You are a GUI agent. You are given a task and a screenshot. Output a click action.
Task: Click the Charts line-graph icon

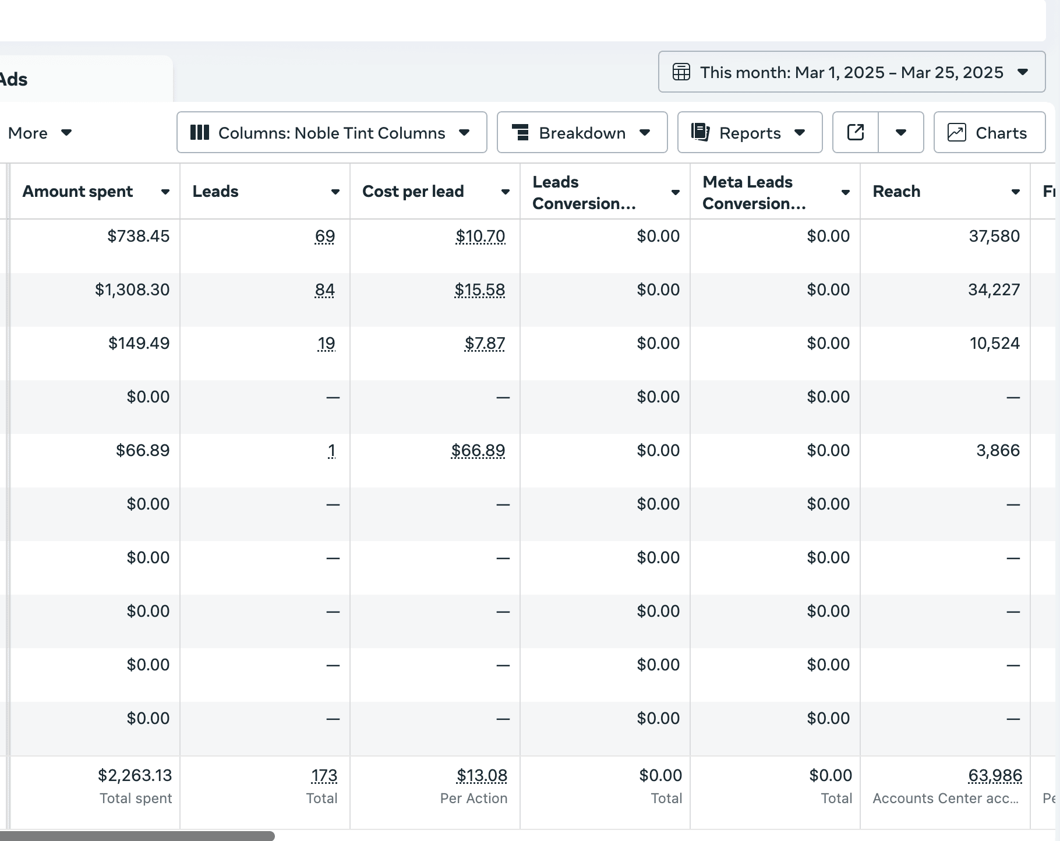[956, 133]
